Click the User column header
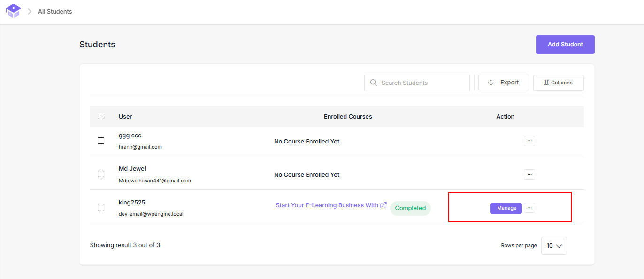The width and height of the screenshot is (644, 279). pos(125,117)
